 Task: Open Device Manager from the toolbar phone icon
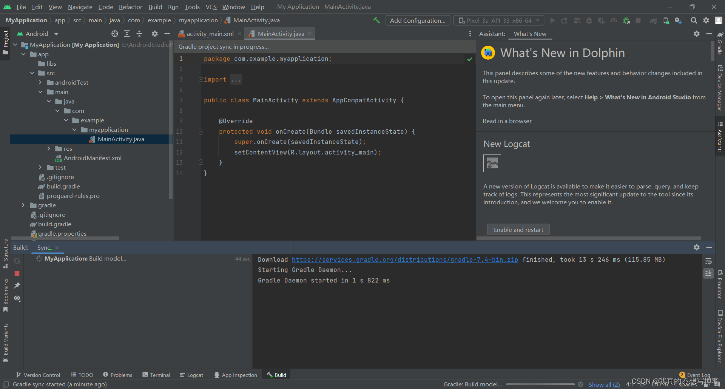666,20
